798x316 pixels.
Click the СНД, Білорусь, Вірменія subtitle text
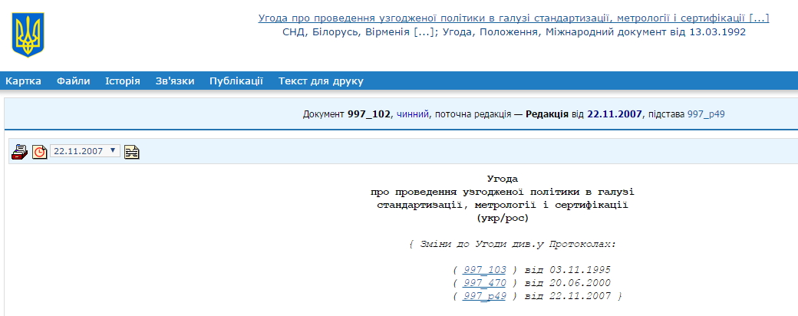point(514,32)
